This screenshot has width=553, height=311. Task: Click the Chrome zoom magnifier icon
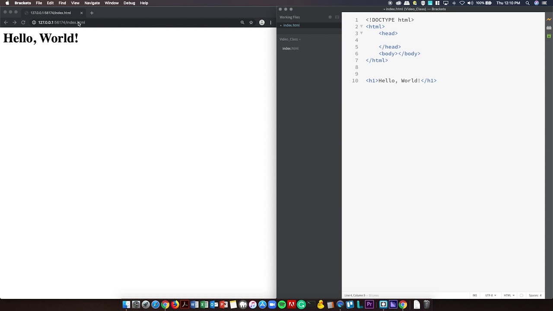[x=242, y=22]
